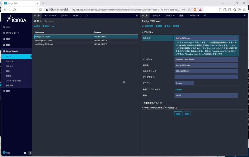
Task: Switch to the チョイス tab
Action: 77,15
